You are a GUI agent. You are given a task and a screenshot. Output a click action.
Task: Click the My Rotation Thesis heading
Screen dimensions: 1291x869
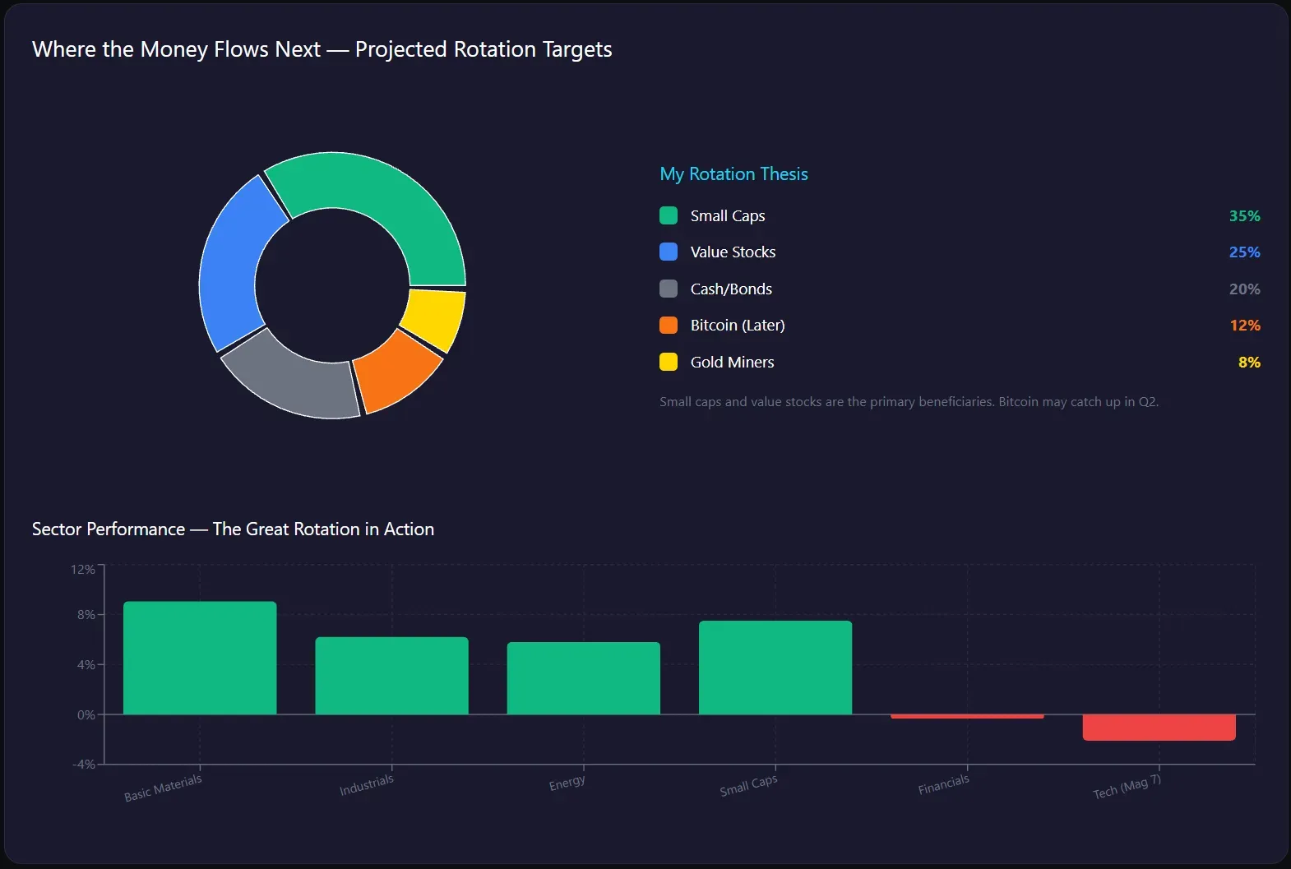tap(733, 174)
